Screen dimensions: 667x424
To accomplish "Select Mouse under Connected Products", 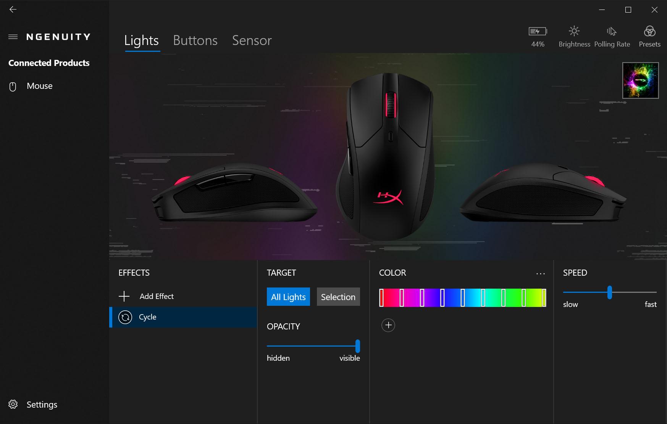I will click(x=40, y=86).
